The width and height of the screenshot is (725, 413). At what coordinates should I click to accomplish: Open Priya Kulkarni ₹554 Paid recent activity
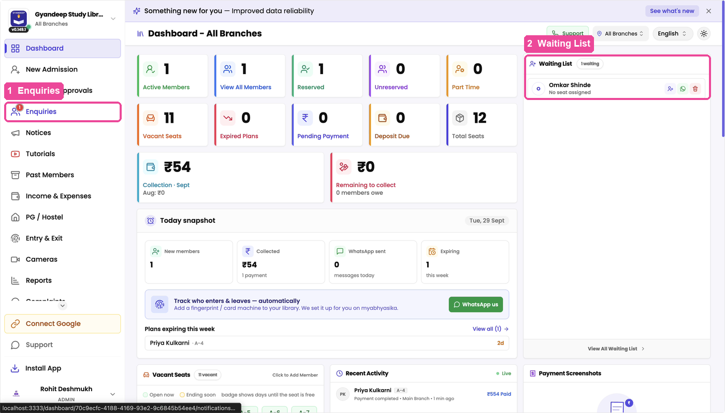(x=424, y=394)
